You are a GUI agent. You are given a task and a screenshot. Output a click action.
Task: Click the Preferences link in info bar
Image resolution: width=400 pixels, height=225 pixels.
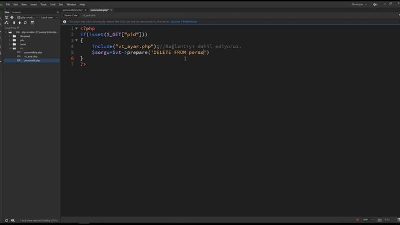tap(190, 22)
